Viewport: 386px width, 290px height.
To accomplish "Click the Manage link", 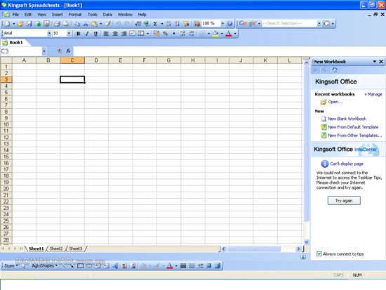I will tap(373, 94).
